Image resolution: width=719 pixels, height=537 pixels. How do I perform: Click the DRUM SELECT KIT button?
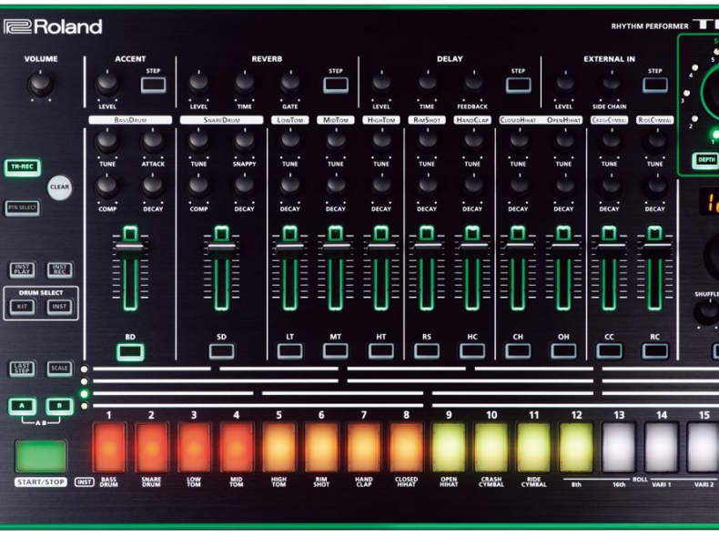tap(22, 307)
